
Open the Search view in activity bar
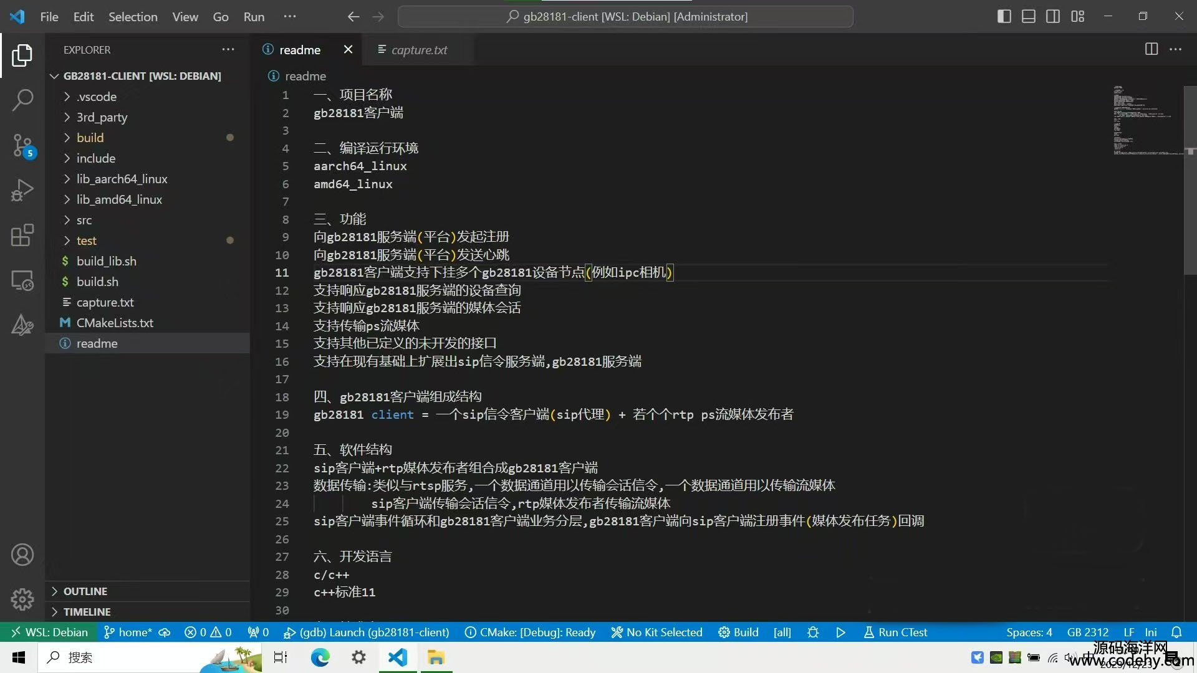pos(22,100)
